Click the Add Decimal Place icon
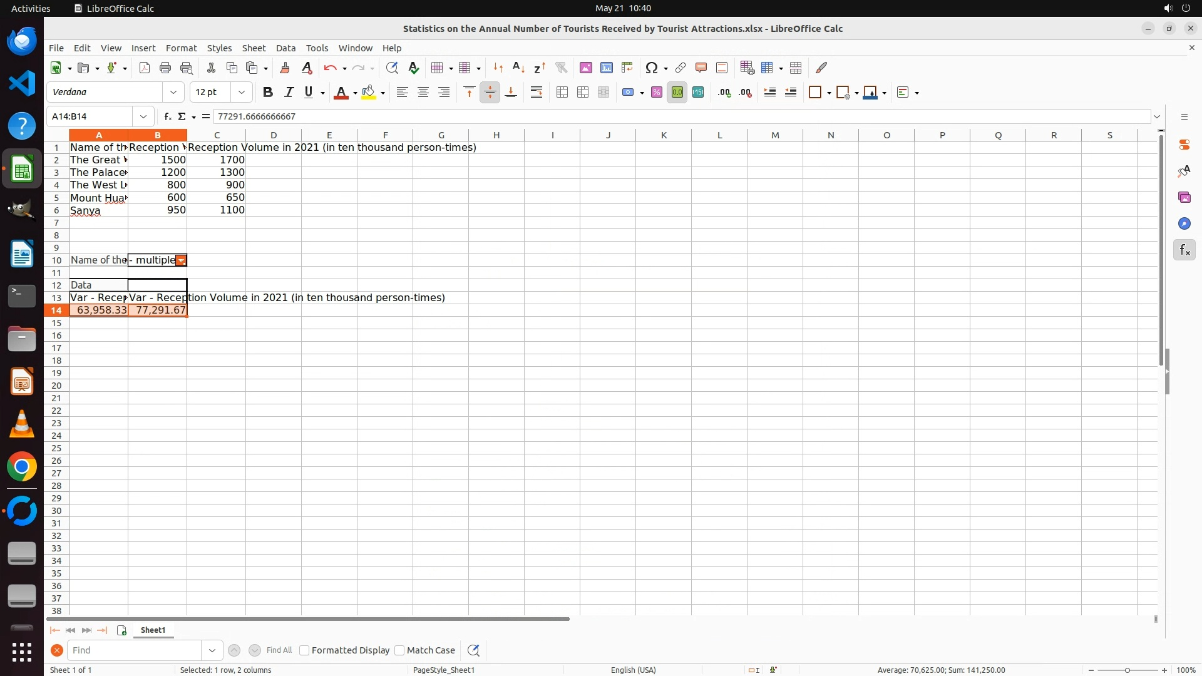The height and width of the screenshot is (676, 1202). 724,93
